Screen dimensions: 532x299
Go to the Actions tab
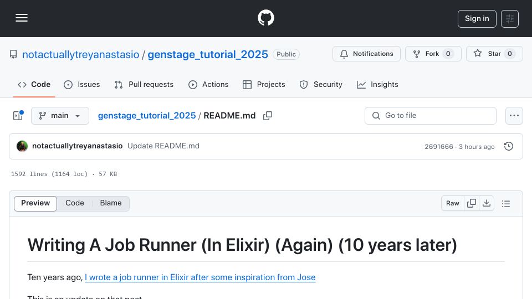pos(208,84)
